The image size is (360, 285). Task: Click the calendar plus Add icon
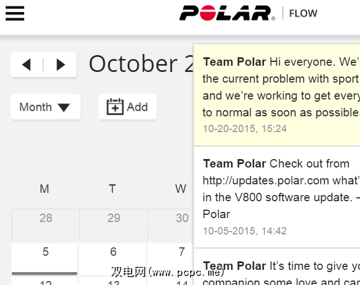point(115,107)
